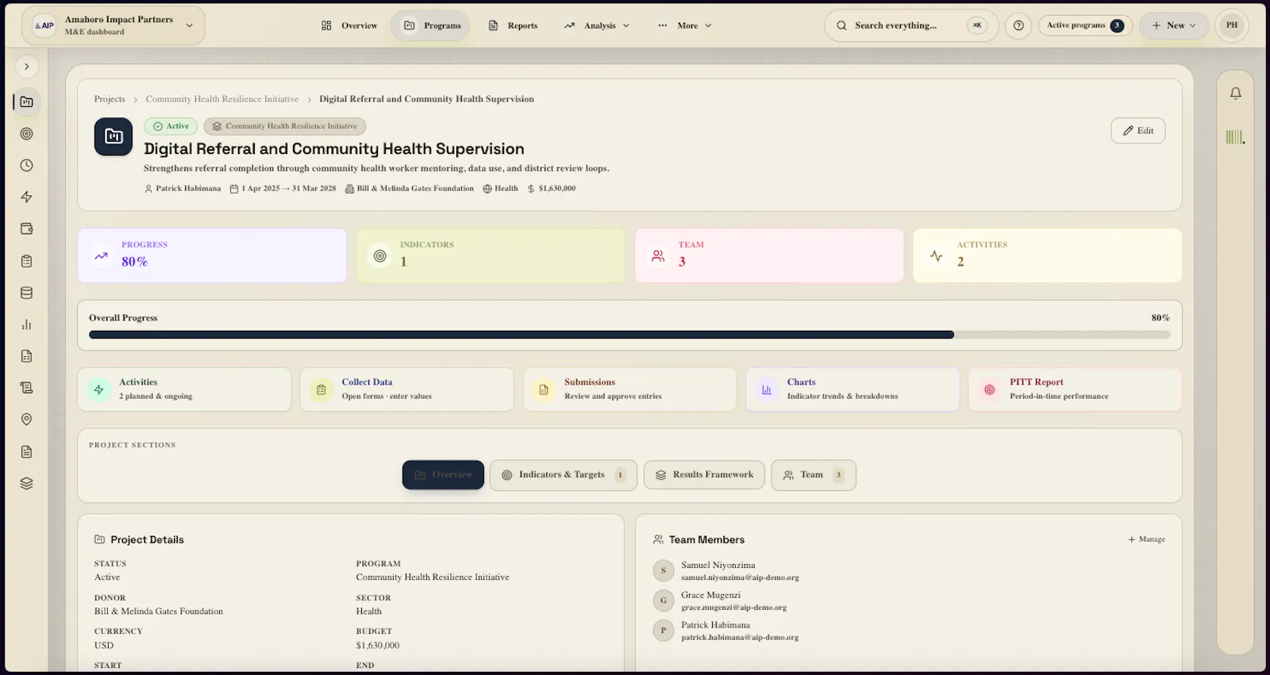Click the Patrick Habimana owner label
This screenshot has width=1270, height=675.
pyautogui.click(x=183, y=189)
